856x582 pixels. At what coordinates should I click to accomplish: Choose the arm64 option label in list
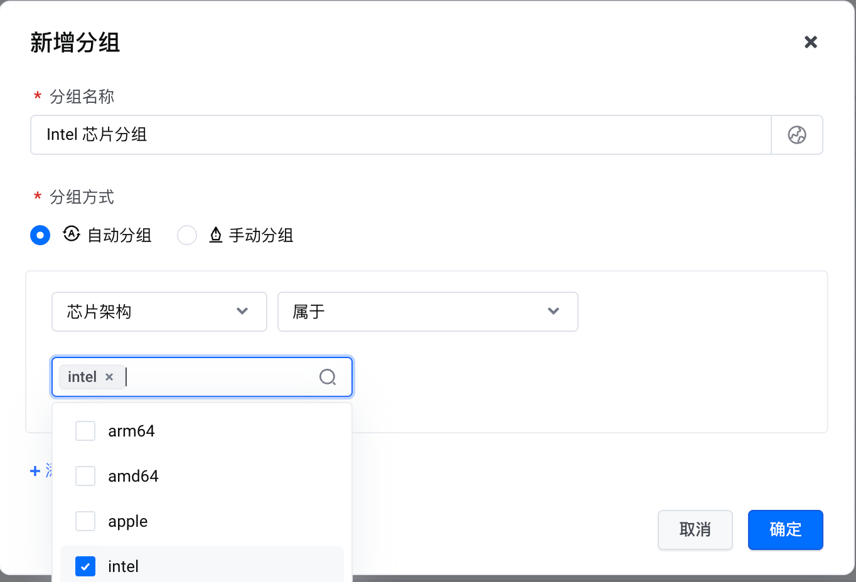click(x=131, y=431)
